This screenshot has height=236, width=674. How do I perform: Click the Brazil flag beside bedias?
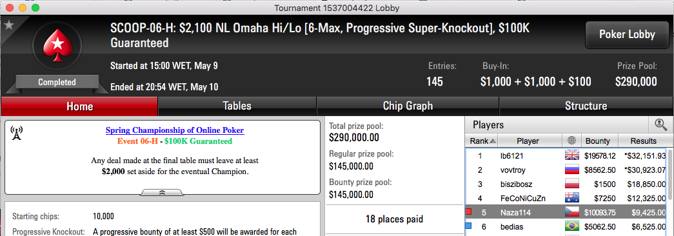(571, 226)
